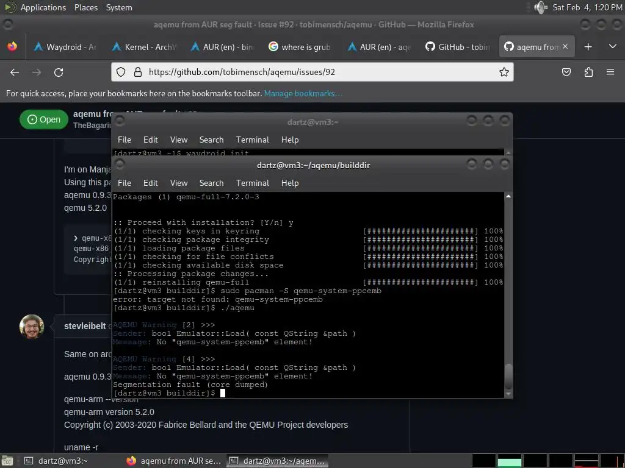Click the site security padlock icon

[138, 72]
